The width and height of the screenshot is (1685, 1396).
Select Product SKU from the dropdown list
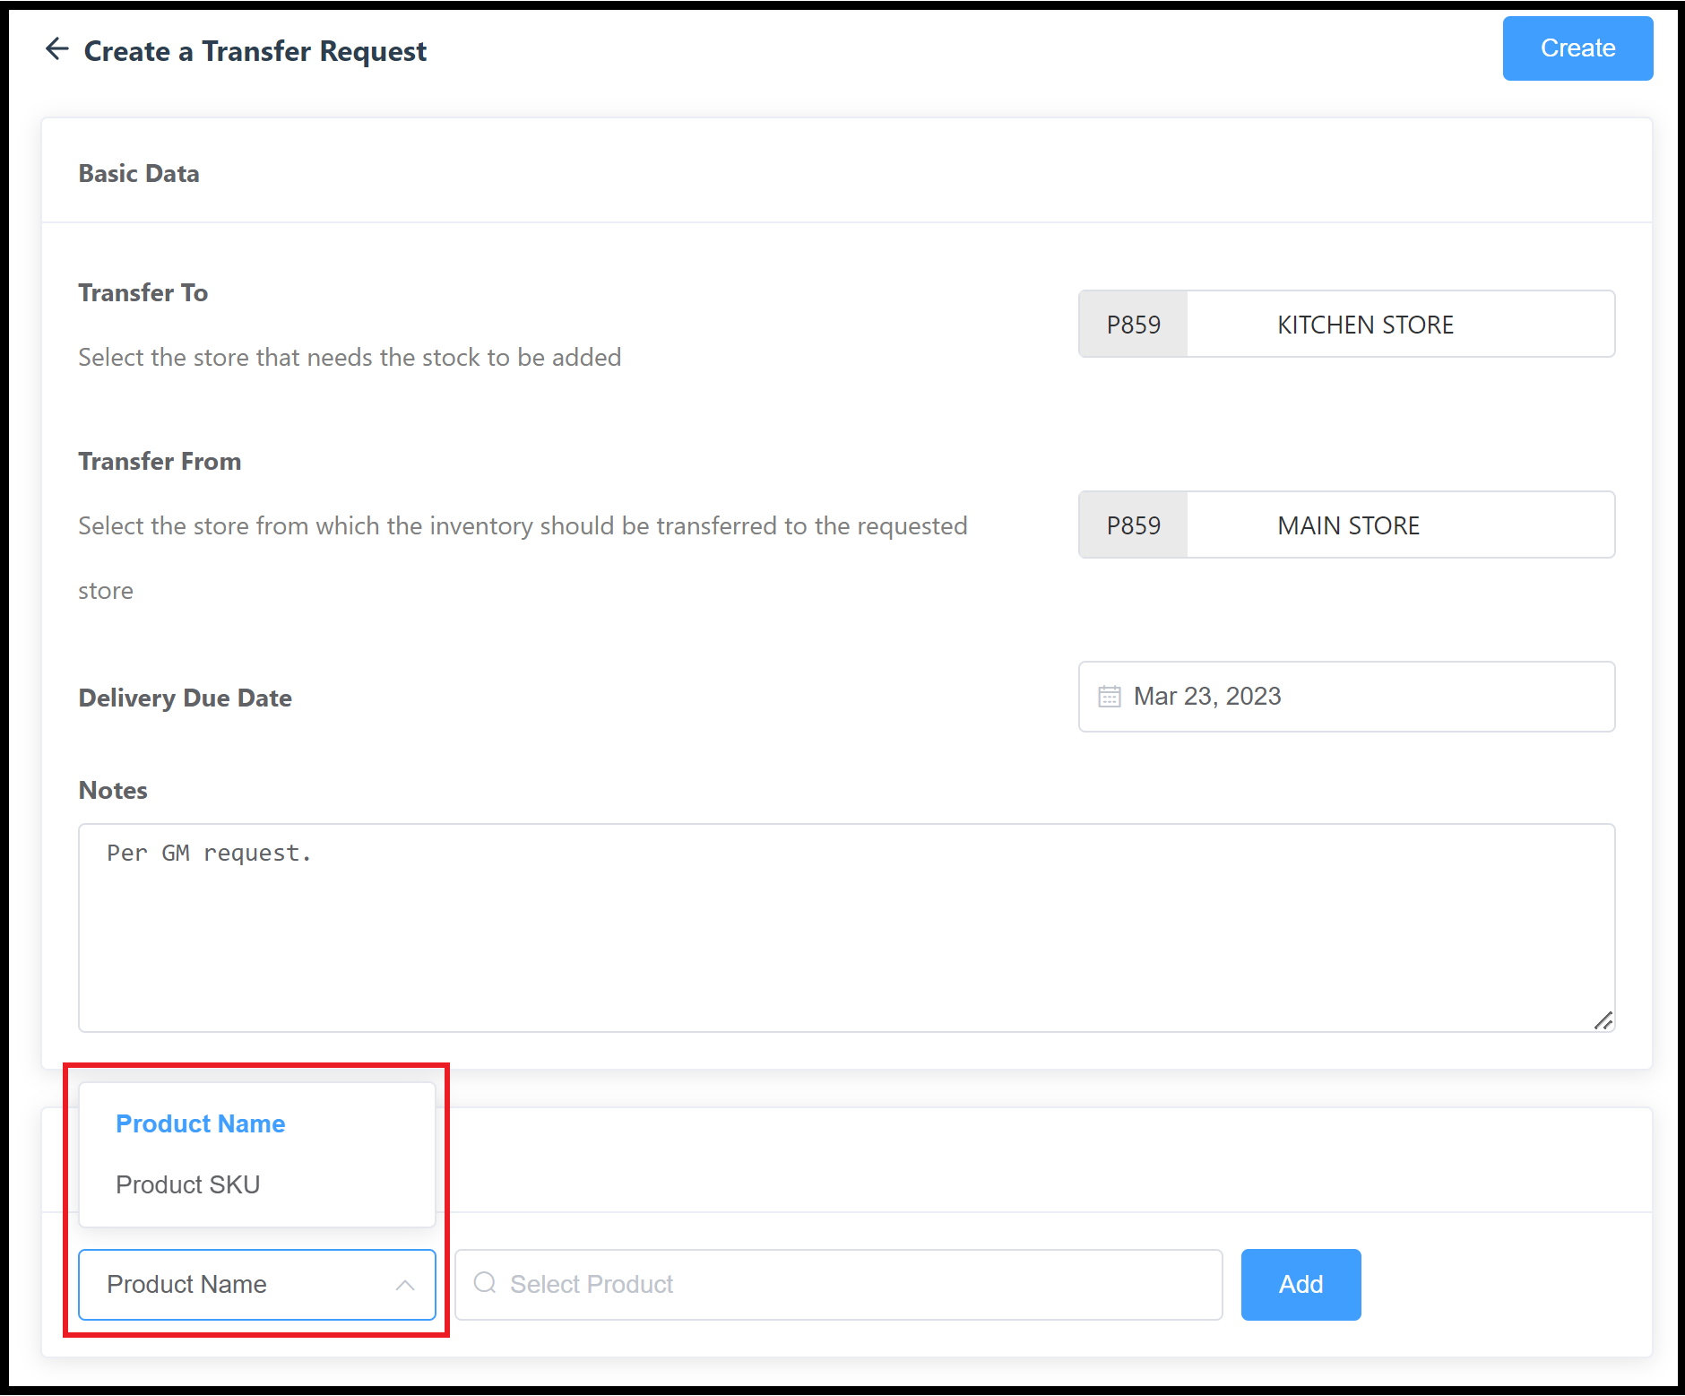(186, 1184)
